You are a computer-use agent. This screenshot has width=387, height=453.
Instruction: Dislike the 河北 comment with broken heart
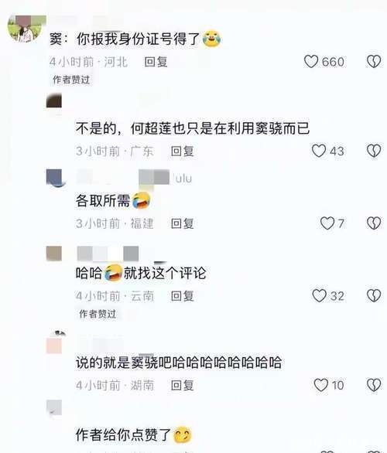(x=374, y=62)
